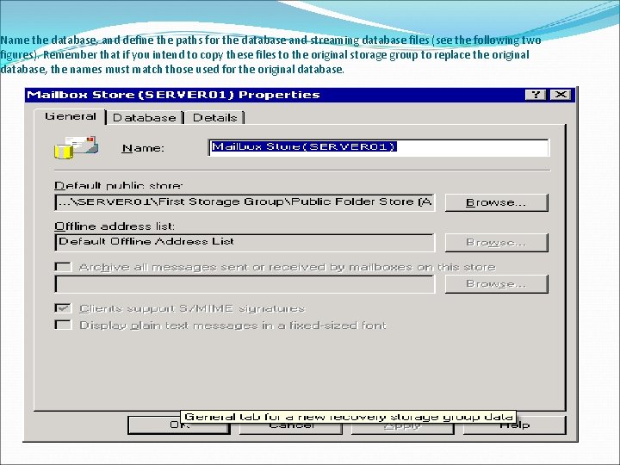
Task: Click the archive mailbox path field
Action: pos(245,284)
